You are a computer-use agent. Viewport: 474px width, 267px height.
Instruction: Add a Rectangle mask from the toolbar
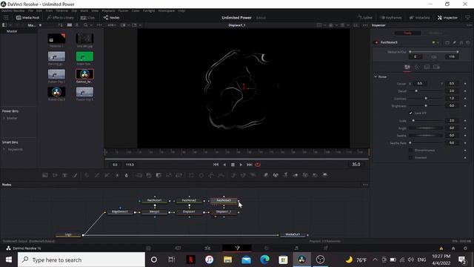191,175
